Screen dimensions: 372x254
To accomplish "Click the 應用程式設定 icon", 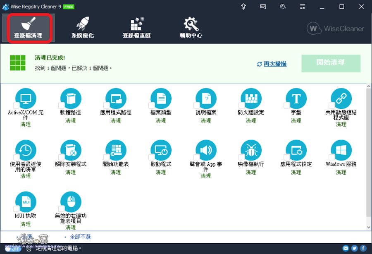I will (x=296, y=150).
